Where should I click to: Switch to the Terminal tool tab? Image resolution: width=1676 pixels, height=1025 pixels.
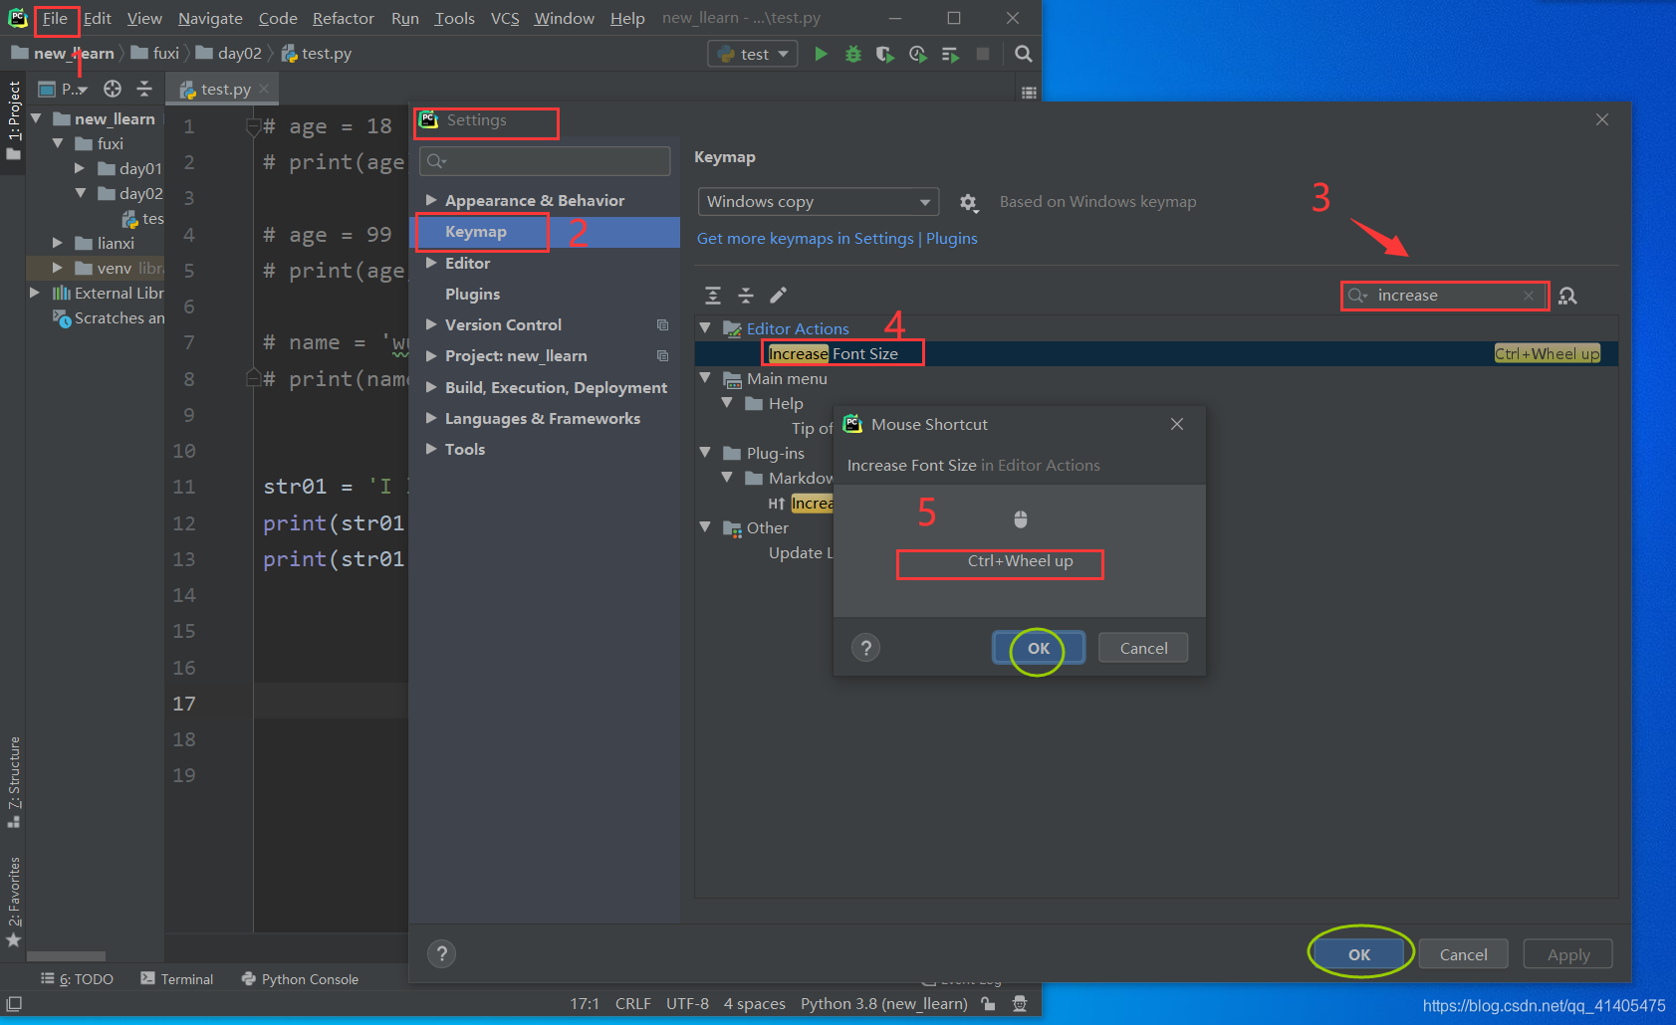177,979
